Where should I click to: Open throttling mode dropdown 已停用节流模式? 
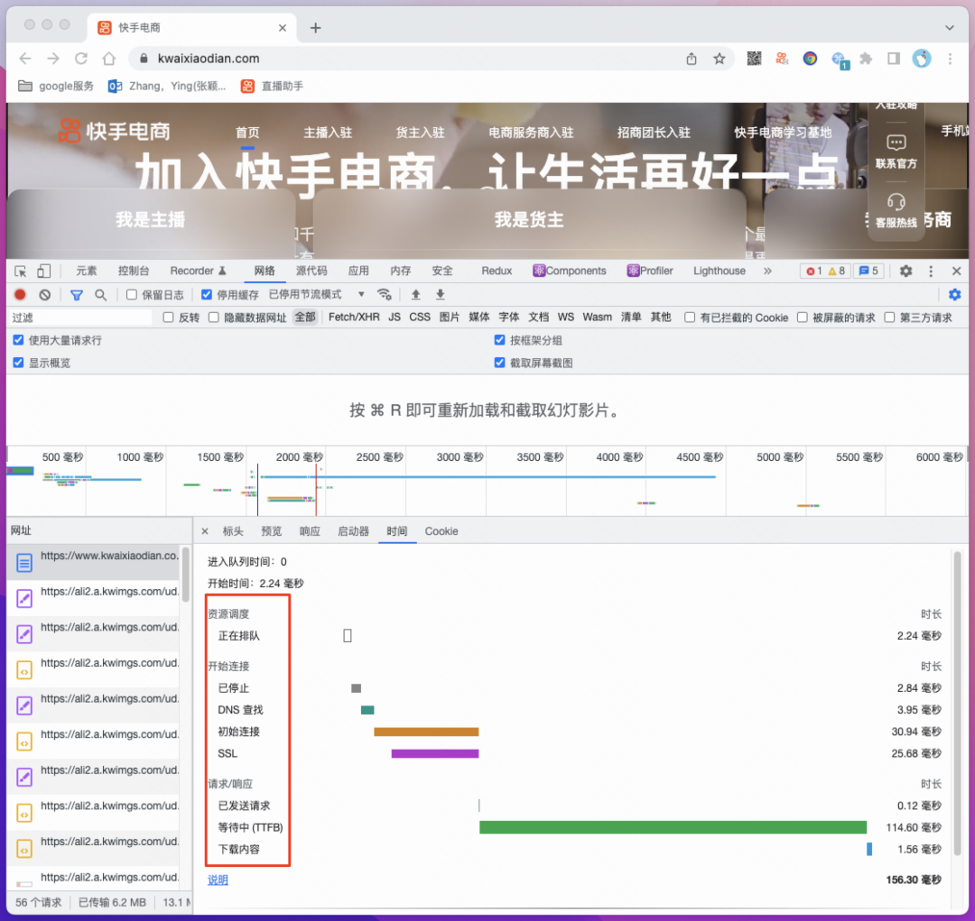click(316, 295)
